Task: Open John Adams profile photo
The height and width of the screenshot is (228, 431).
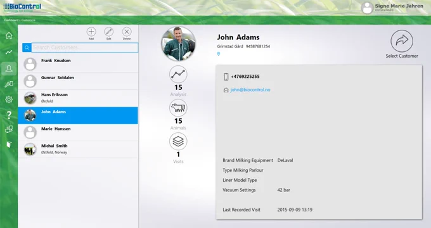Action: pyautogui.click(x=178, y=44)
